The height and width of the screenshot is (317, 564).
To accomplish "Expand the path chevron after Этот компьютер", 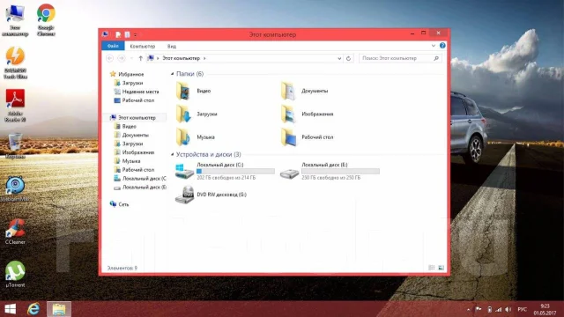I will click(x=204, y=58).
